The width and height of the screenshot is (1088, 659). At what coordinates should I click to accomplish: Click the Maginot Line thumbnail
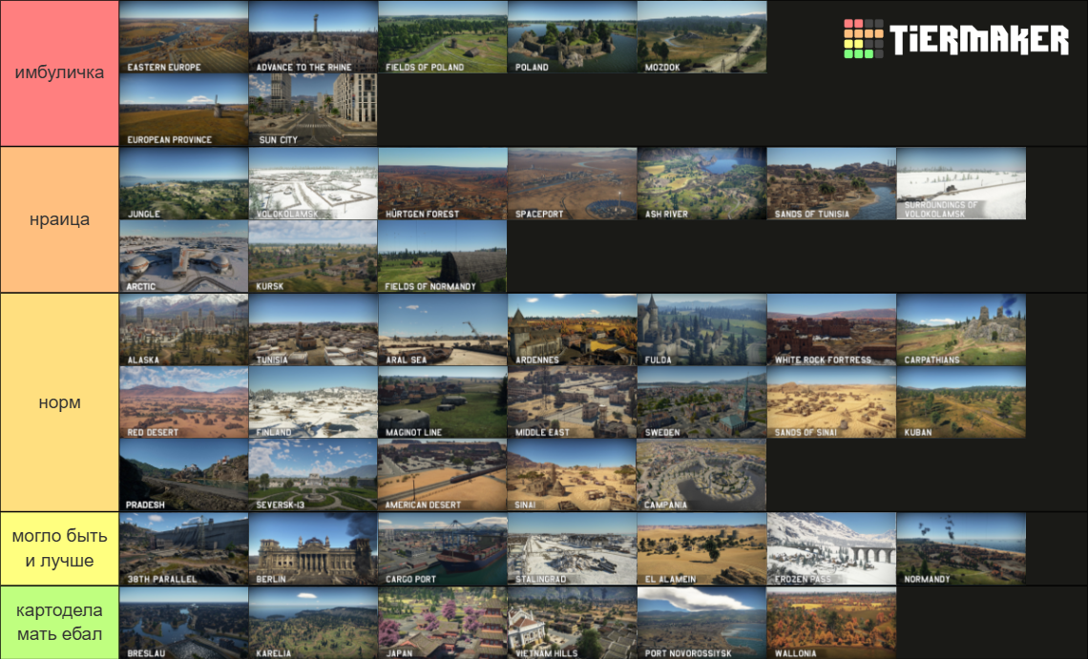443,402
